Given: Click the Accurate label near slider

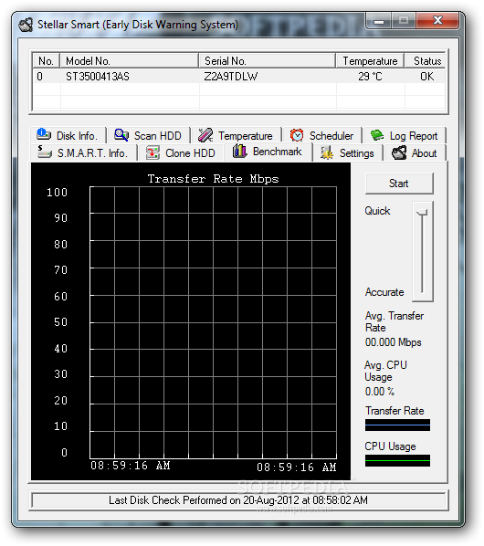Looking at the screenshot, I should pyautogui.click(x=384, y=292).
